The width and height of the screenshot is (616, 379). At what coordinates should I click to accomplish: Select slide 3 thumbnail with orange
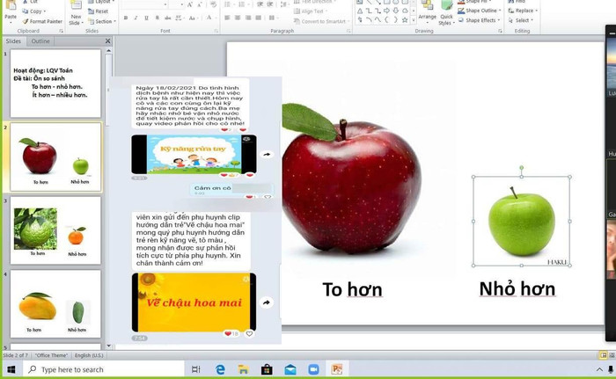pos(55,230)
